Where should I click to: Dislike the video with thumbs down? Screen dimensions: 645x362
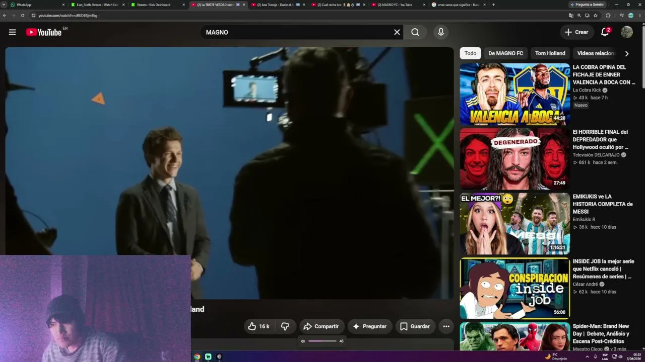coord(285,326)
